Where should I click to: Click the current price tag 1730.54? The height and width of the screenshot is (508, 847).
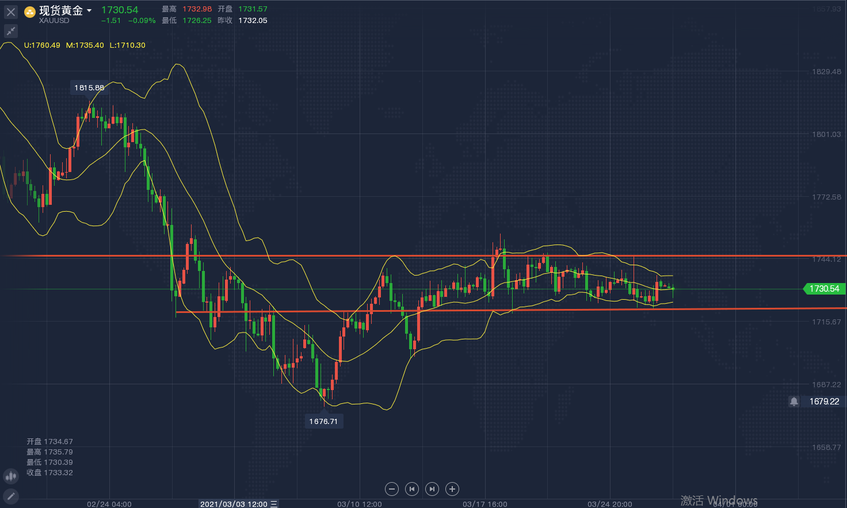click(x=824, y=289)
